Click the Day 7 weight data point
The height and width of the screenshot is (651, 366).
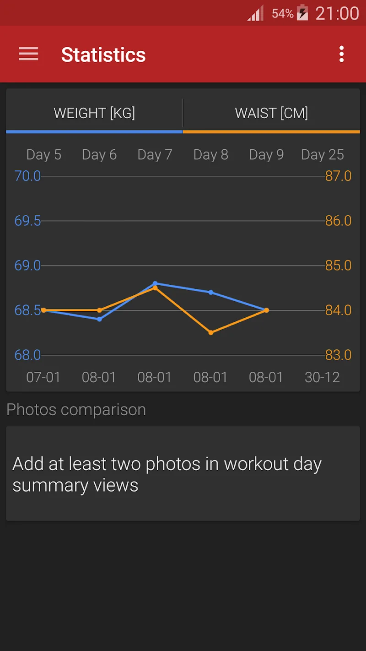[155, 283]
